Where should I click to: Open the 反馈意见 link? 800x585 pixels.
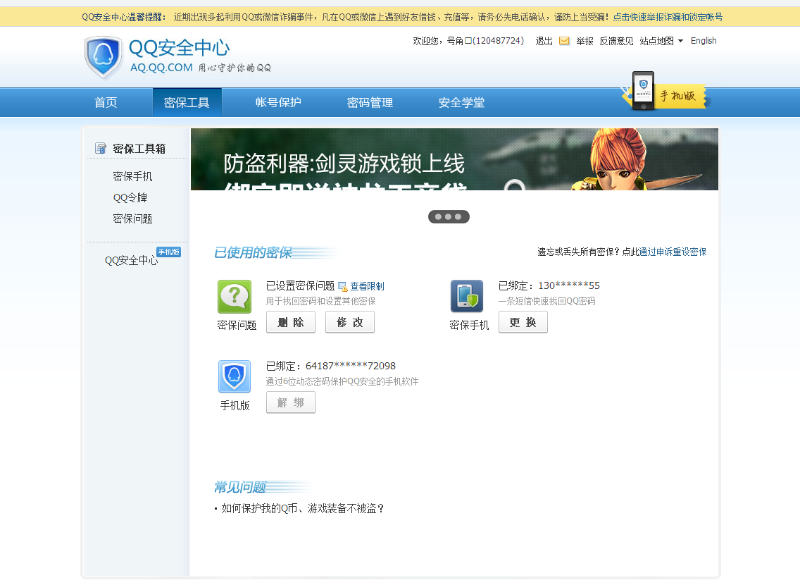[x=616, y=41]
